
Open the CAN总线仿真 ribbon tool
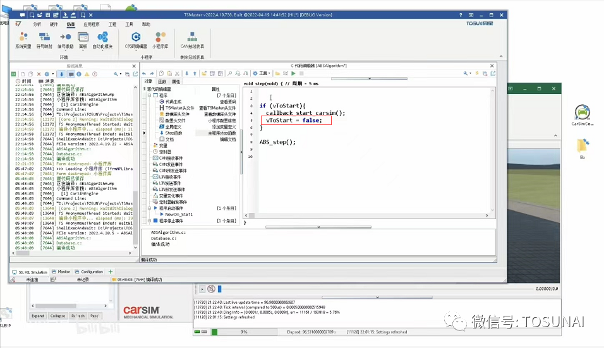point(192,40)
